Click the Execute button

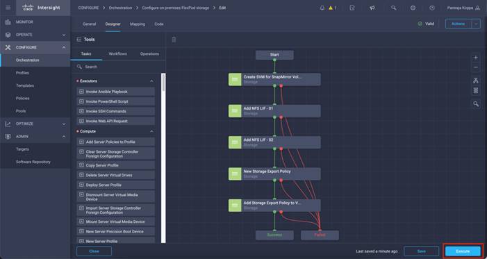463,251
